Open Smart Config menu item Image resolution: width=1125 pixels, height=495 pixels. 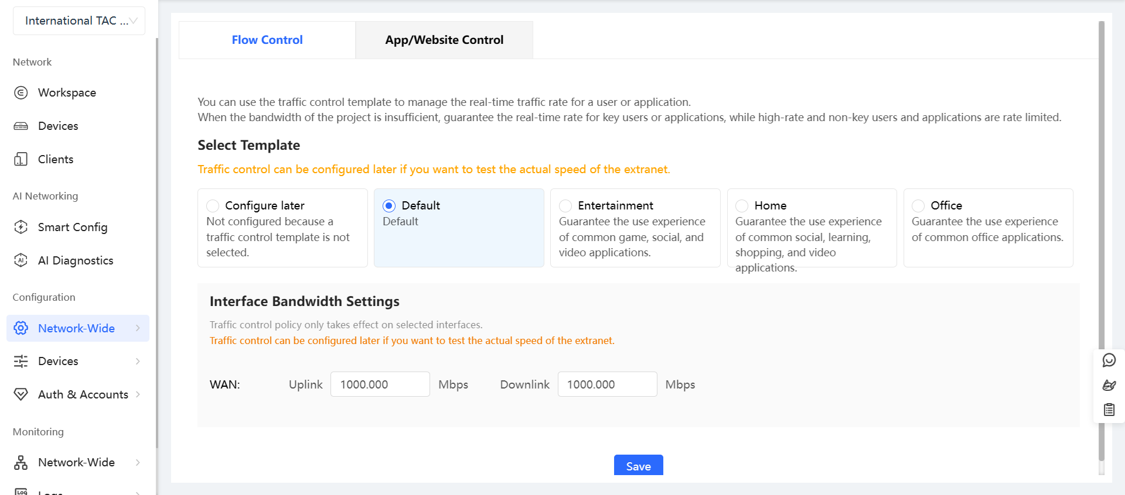[x=73, y=227]
